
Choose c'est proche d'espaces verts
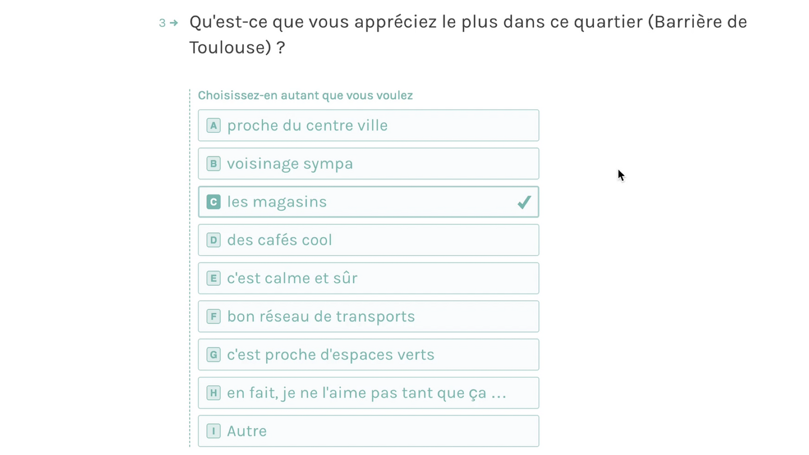(369, 355)
